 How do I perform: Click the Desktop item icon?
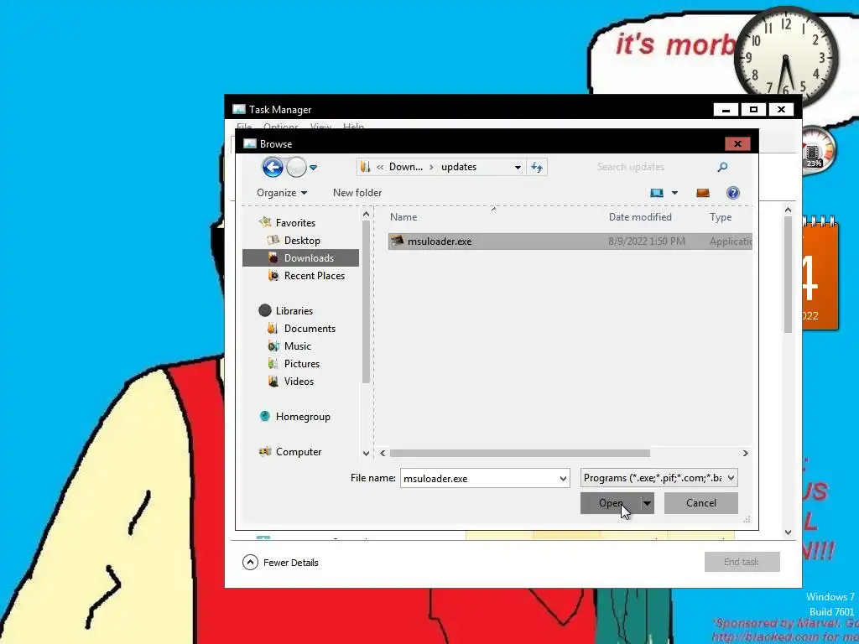point(273,240)
